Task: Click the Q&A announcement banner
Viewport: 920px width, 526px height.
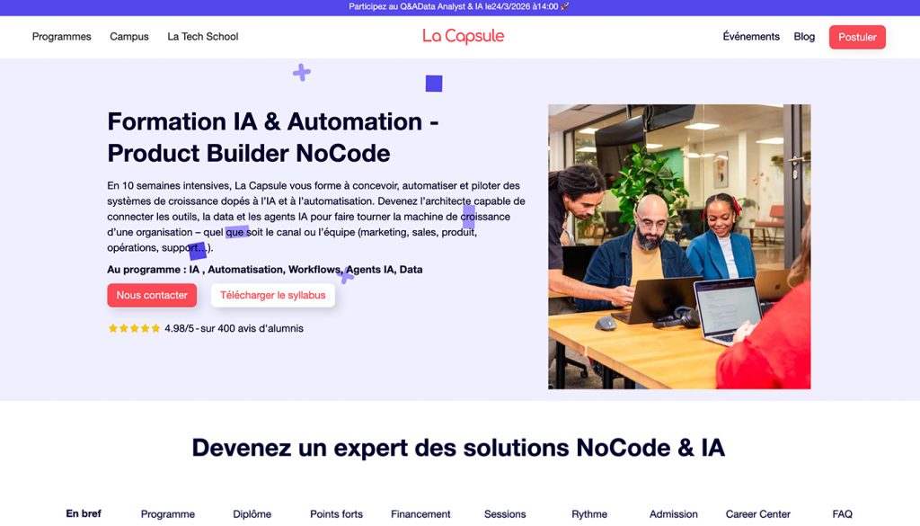Action: click(x=459, y=7)
